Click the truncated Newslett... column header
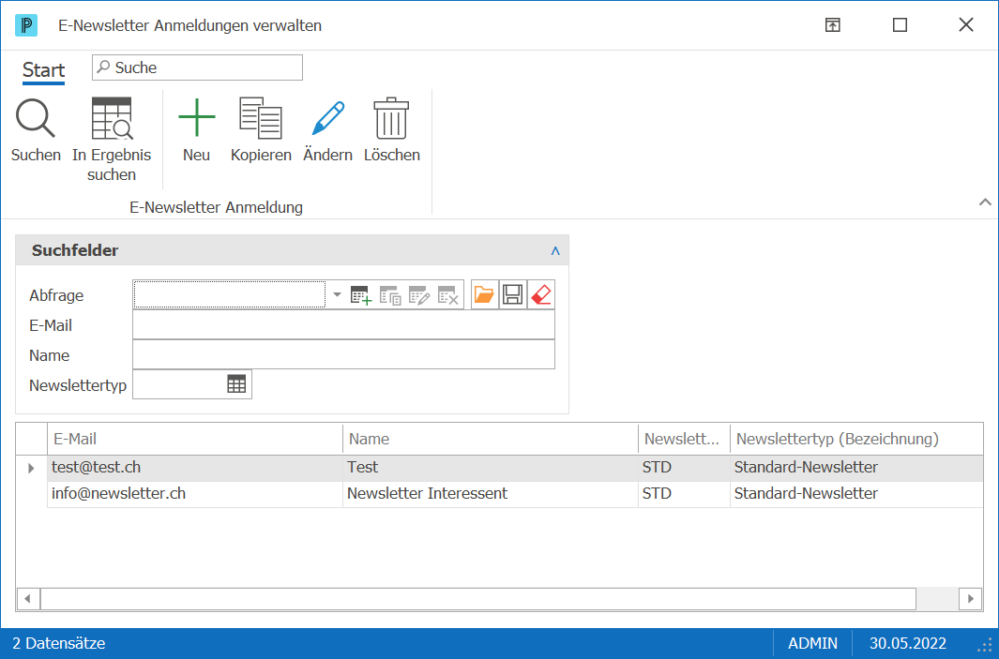Viewport: 999px width, 659px height. coord(684,439)
